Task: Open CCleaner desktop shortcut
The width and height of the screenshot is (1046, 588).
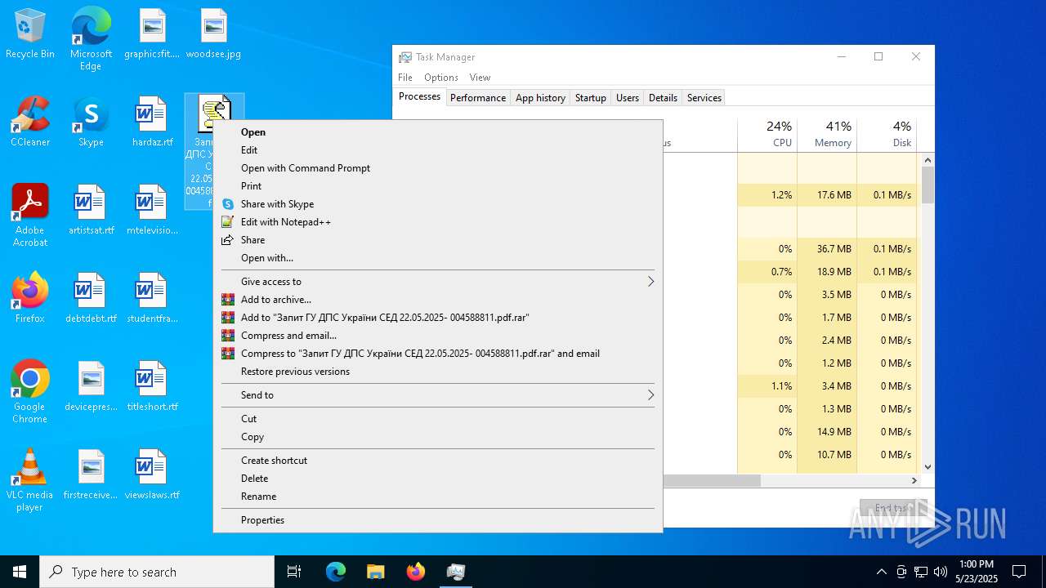Action: coord(30,122)
